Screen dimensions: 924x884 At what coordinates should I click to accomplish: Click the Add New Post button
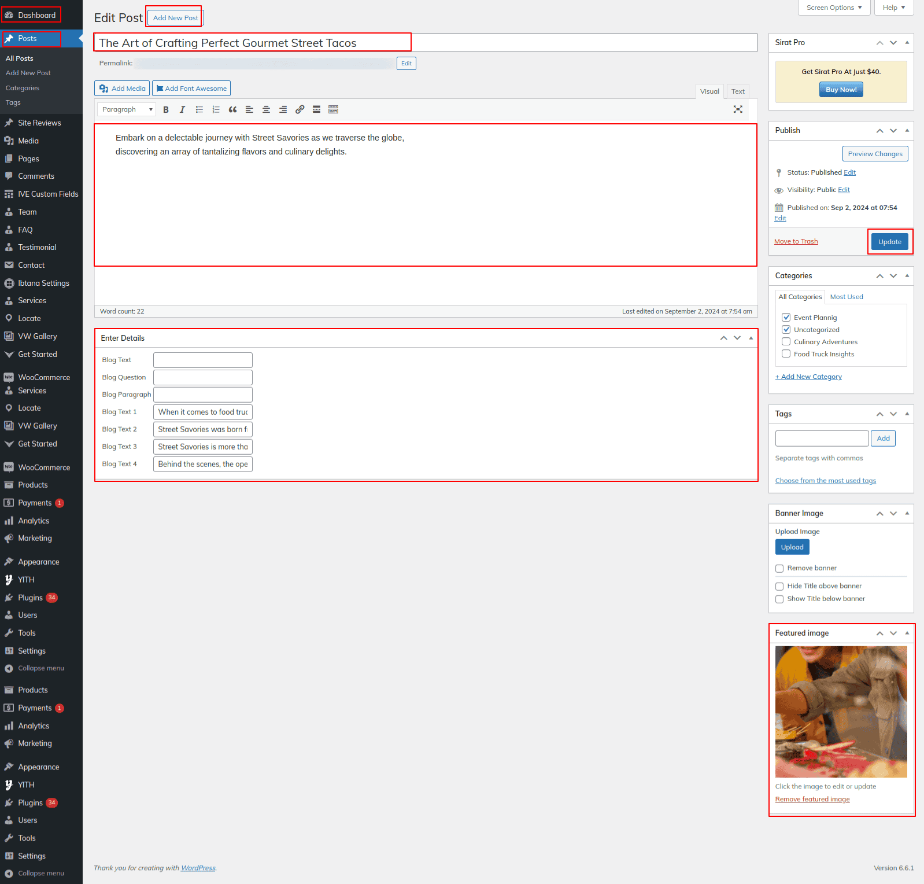click(x=176, y=18)
